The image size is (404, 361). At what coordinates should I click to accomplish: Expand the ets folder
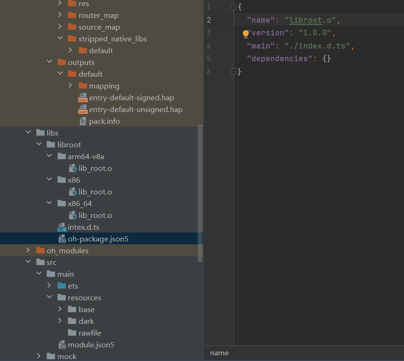[49, 285]
